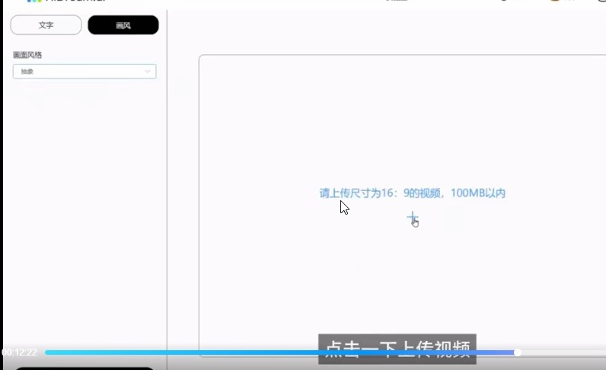Click the plus icon to upload video

tap(413, 217)
